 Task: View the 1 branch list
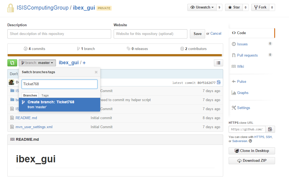coord(86,49)
